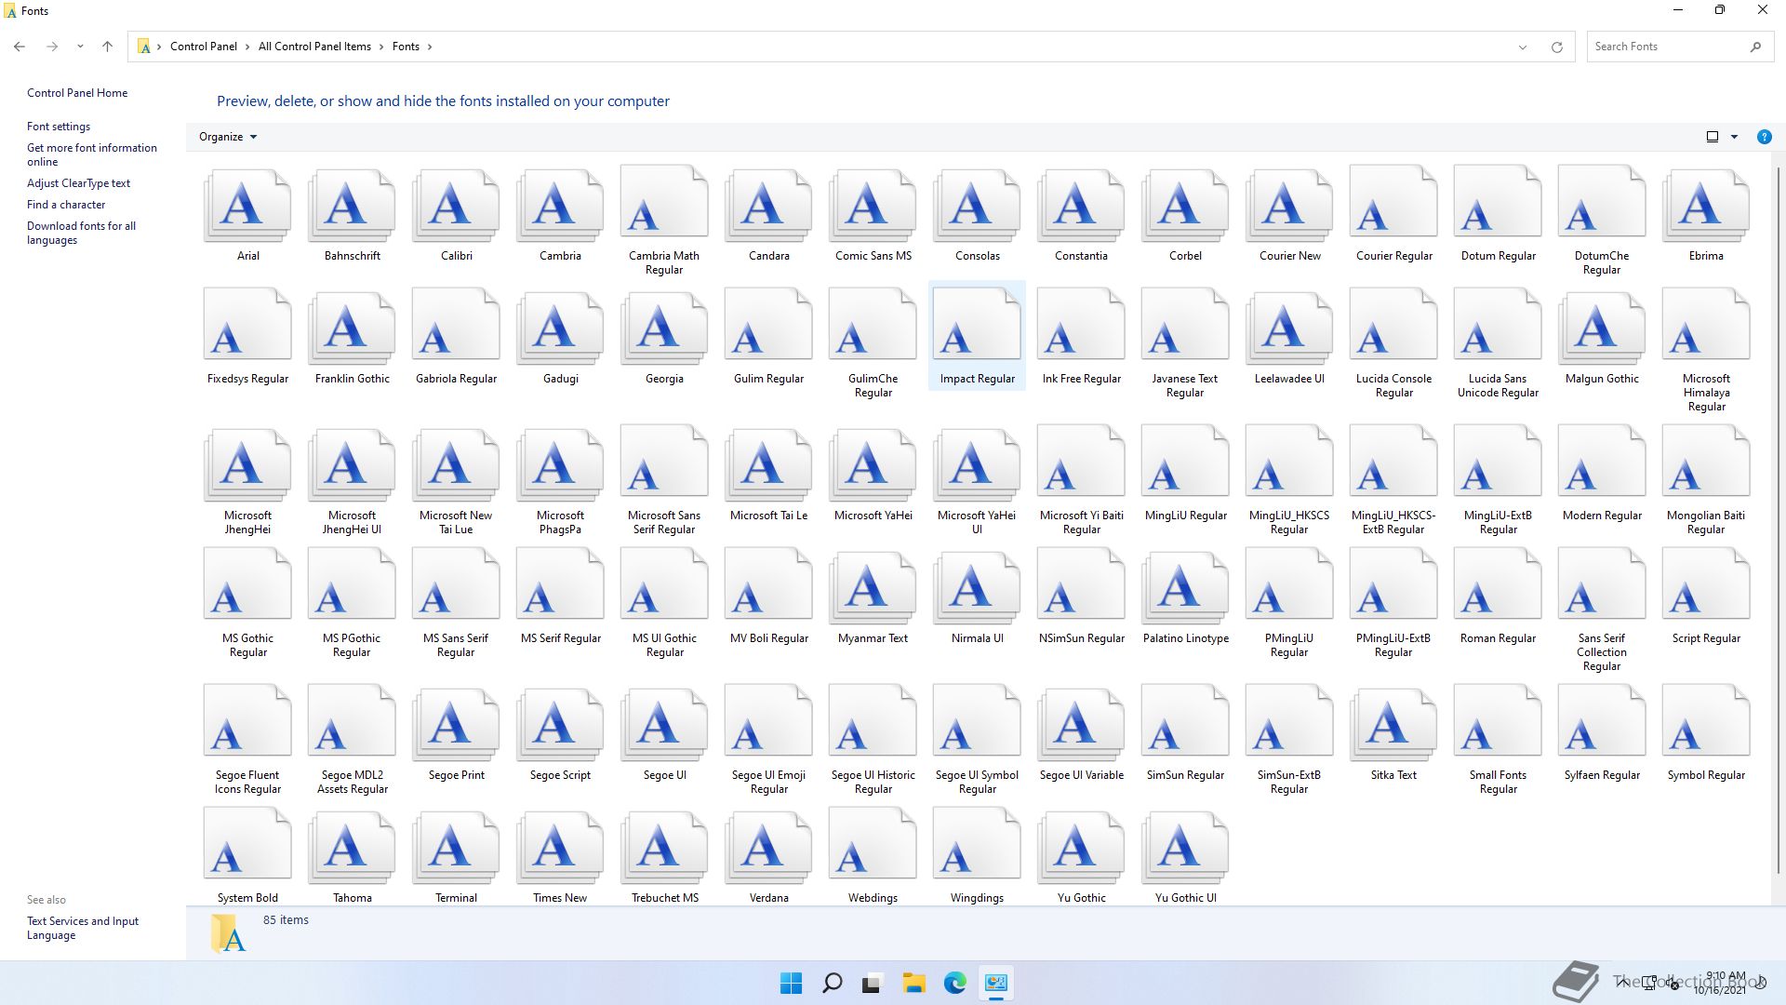Select the Trebuchet MS font icon

[664, 846]
